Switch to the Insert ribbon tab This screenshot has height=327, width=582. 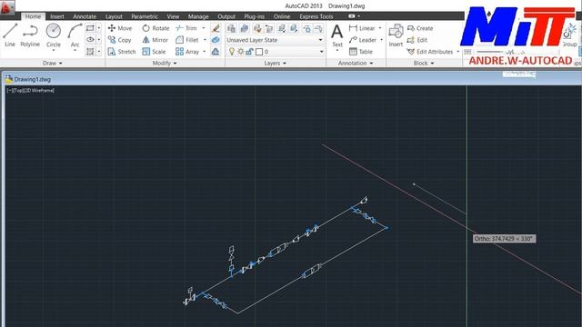57,16
